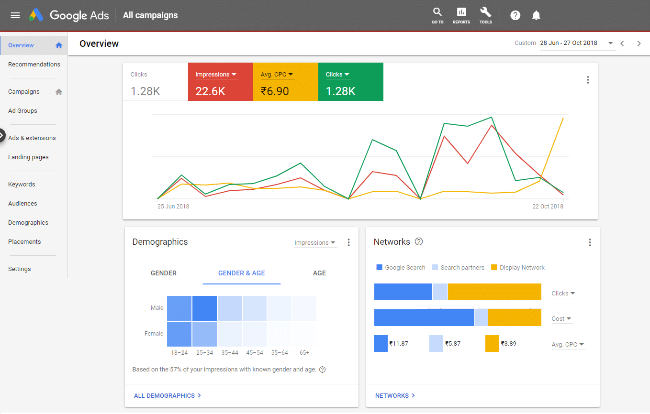Viewport: 650px width, 414px height.
Task: Click the 25 Jun 2018 axis label
Action: point(173,207)
